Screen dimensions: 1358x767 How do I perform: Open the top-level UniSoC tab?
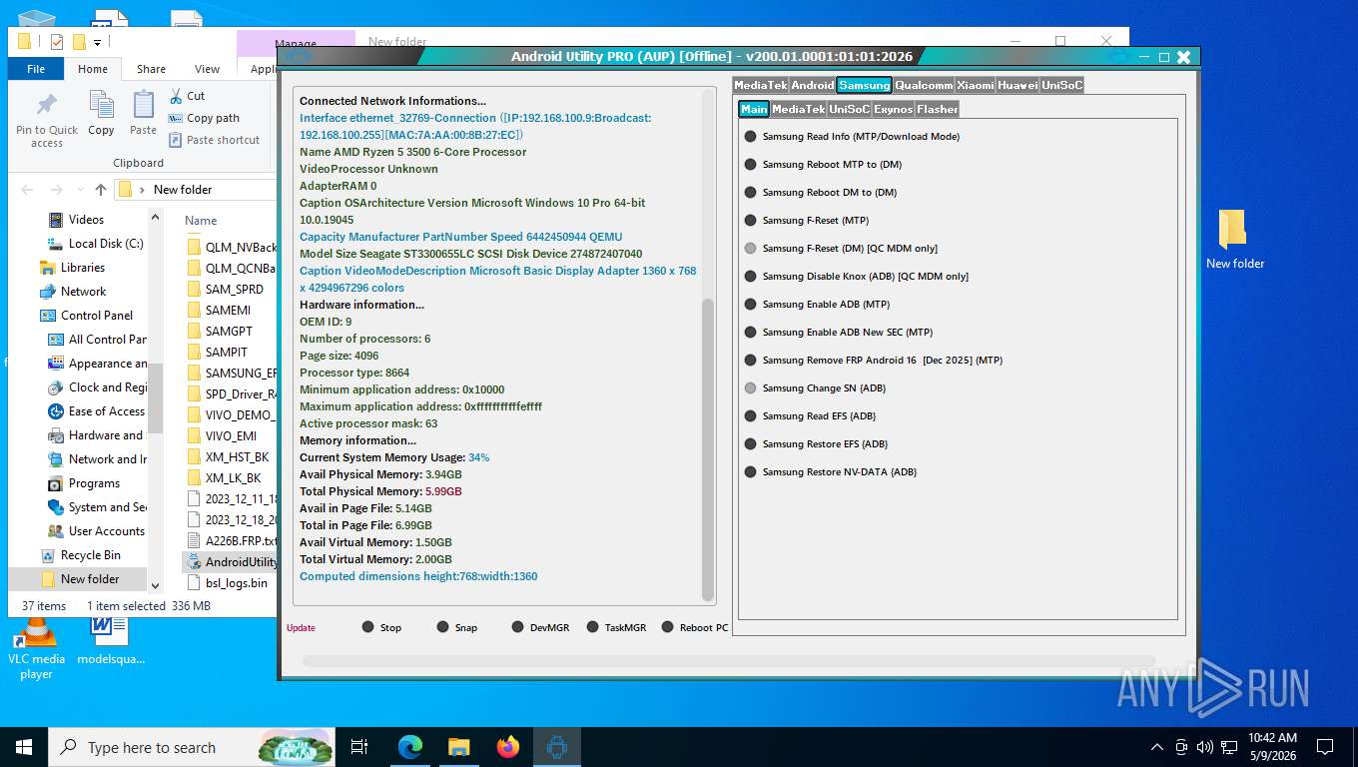click(x=1062, y=85)
